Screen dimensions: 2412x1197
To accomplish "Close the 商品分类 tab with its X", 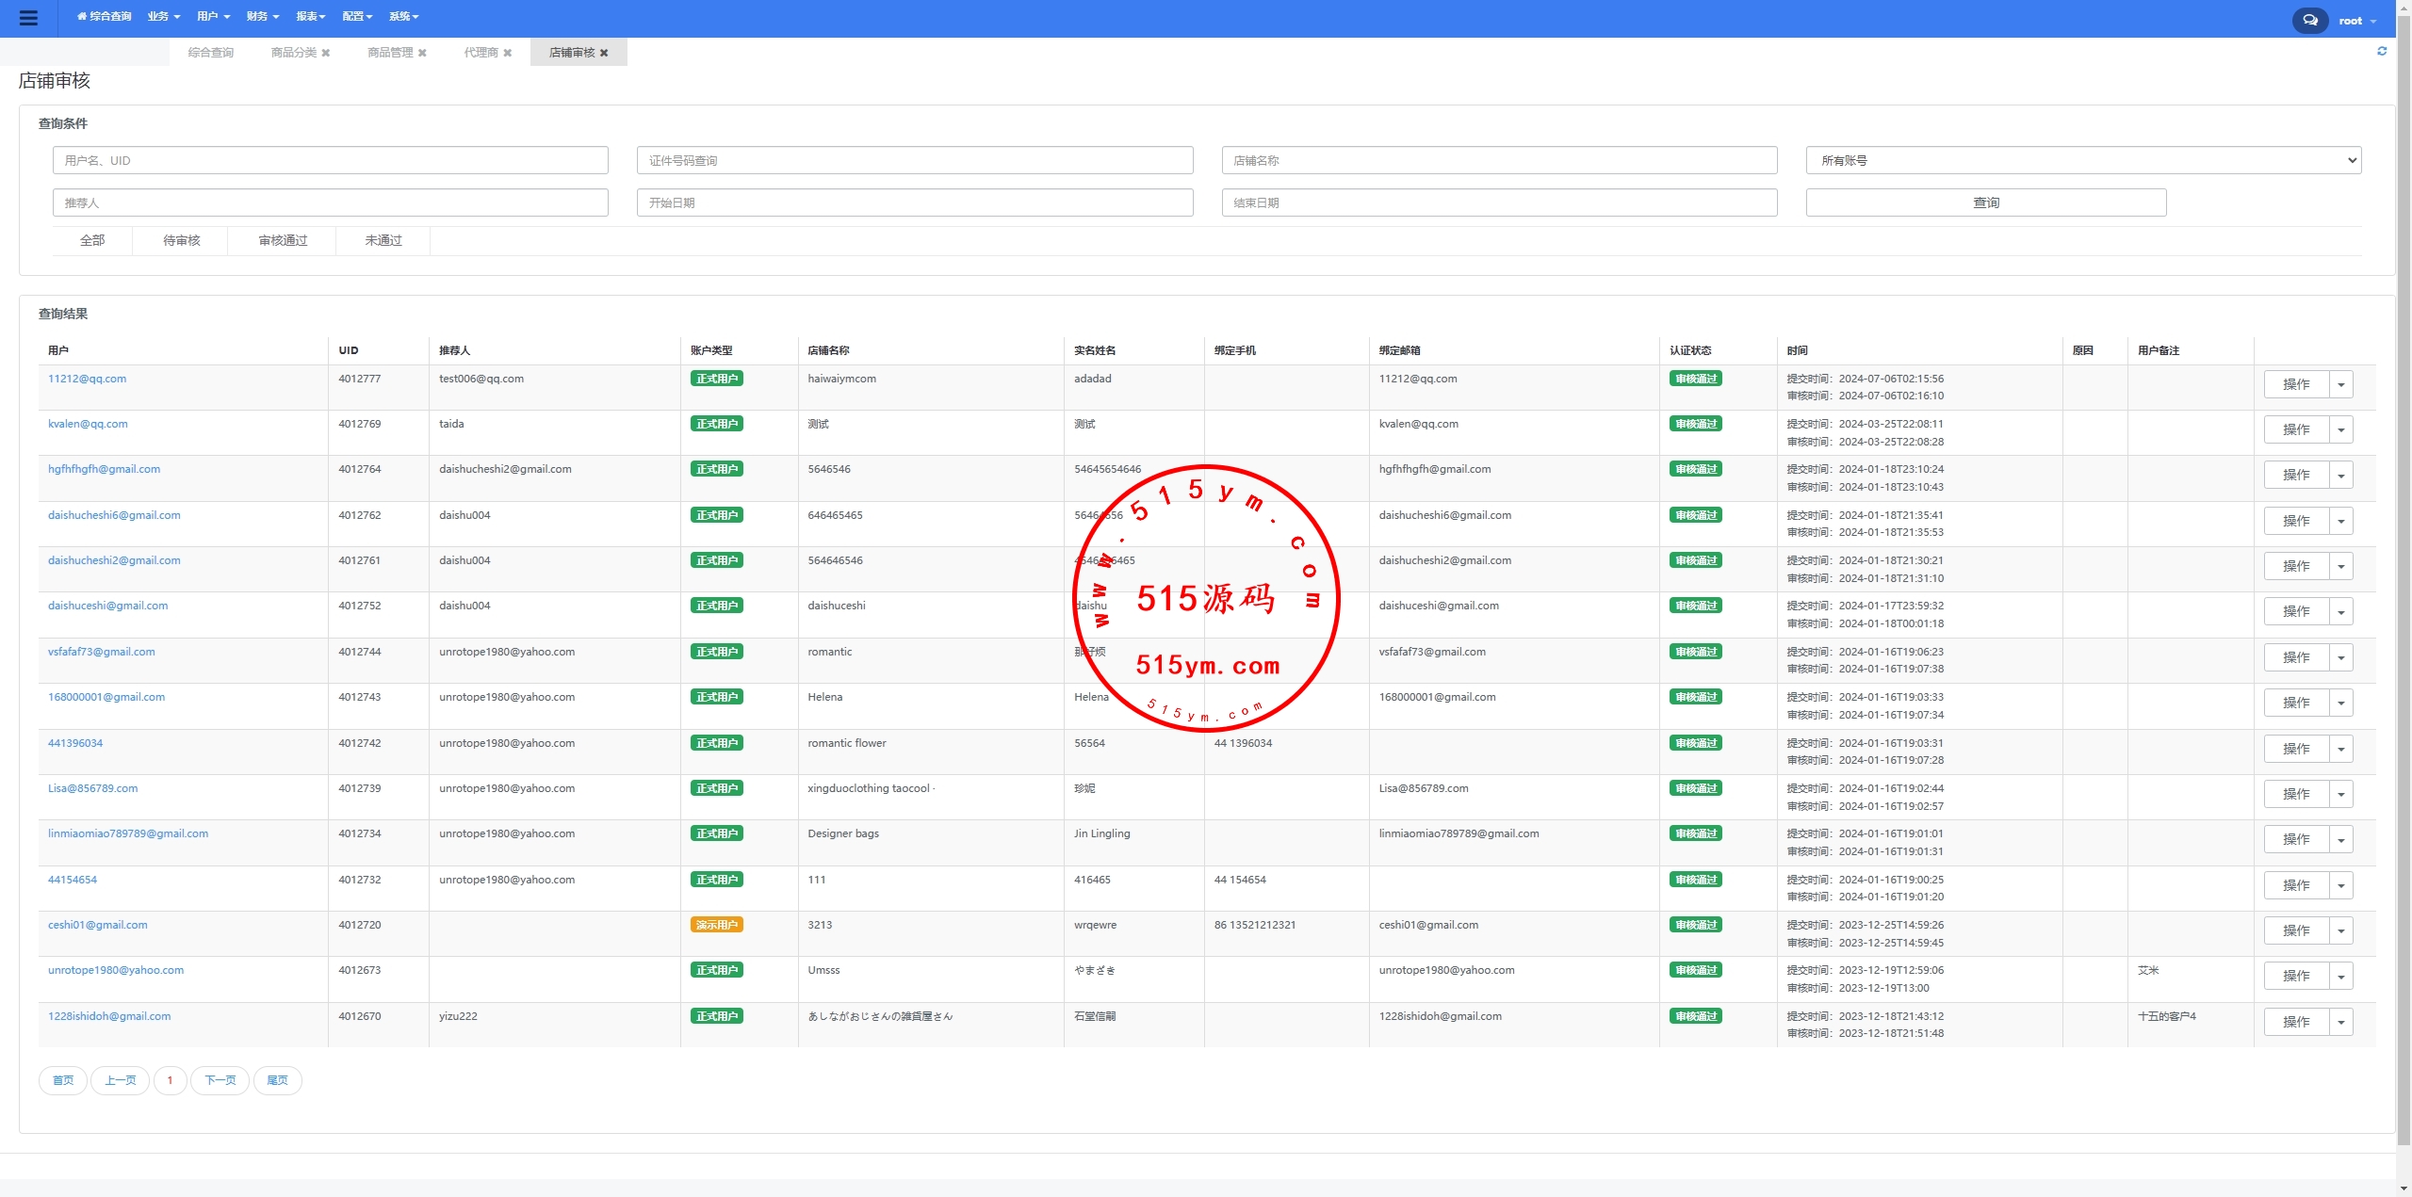I will pyautogui.click(x=326, y=53).
